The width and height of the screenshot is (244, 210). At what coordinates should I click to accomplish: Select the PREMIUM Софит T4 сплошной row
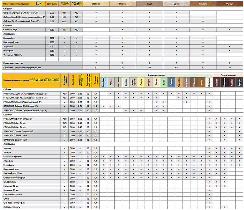[122, 119]
